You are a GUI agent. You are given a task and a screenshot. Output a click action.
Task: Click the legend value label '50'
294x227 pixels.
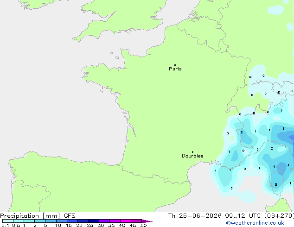pyautogui.click(x=143, y=225)
